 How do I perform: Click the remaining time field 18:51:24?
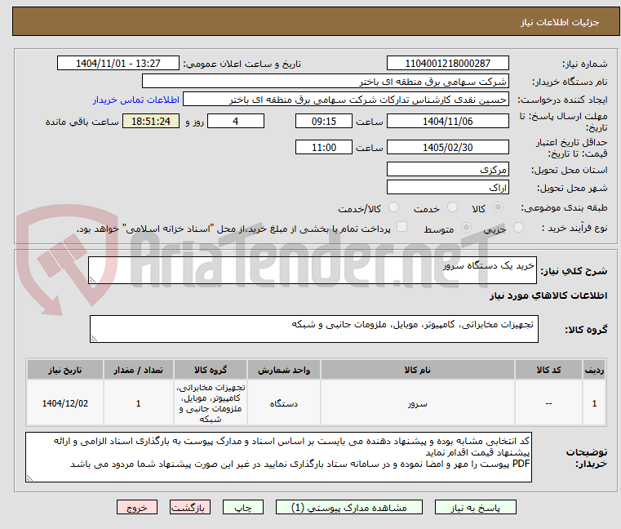click(151, 122)
